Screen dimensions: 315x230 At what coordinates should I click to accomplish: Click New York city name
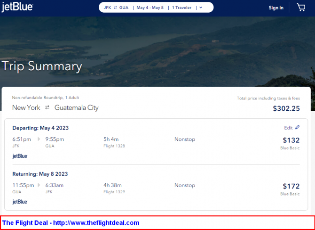(x=26, y=107)
